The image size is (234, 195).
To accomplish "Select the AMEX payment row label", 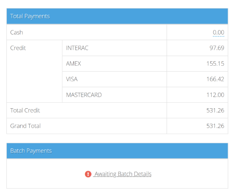I will pyautogui.click(x=74, y=63).
